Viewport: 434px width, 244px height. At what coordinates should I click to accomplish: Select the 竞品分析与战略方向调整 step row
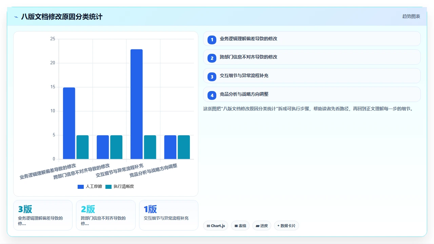pyautogui.click(x=312, y=94)
